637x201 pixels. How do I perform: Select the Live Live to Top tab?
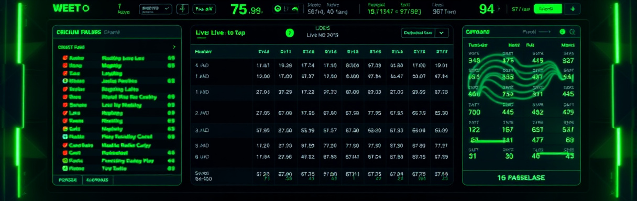pos(220,32)
